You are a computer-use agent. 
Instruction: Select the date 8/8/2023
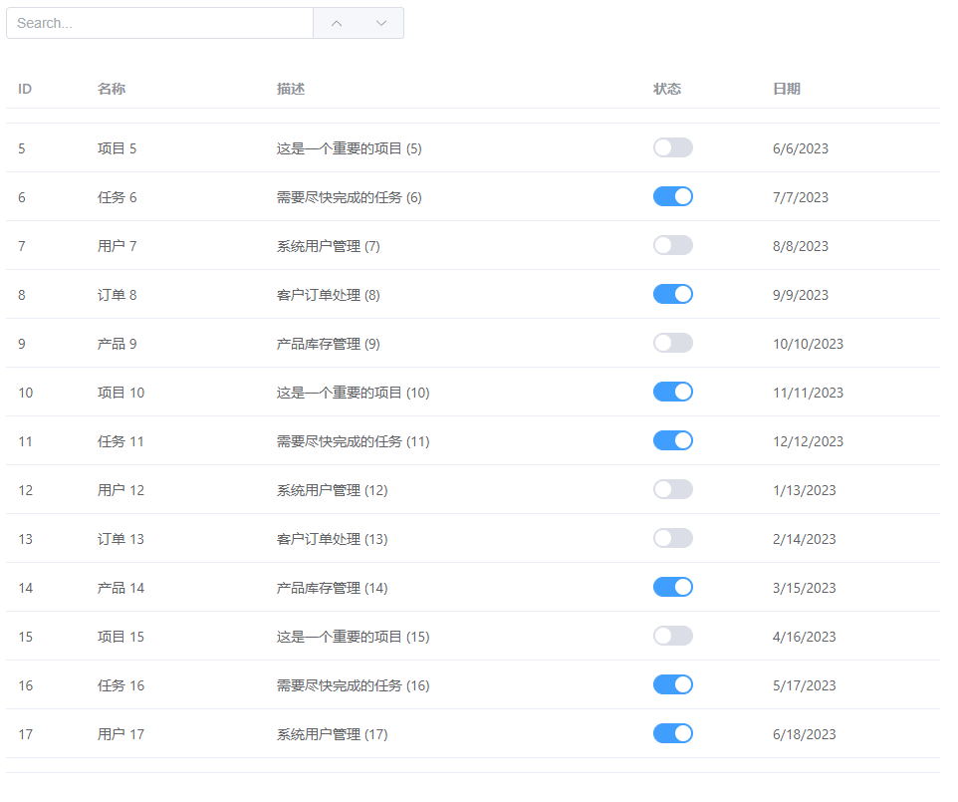click(801, 246)
